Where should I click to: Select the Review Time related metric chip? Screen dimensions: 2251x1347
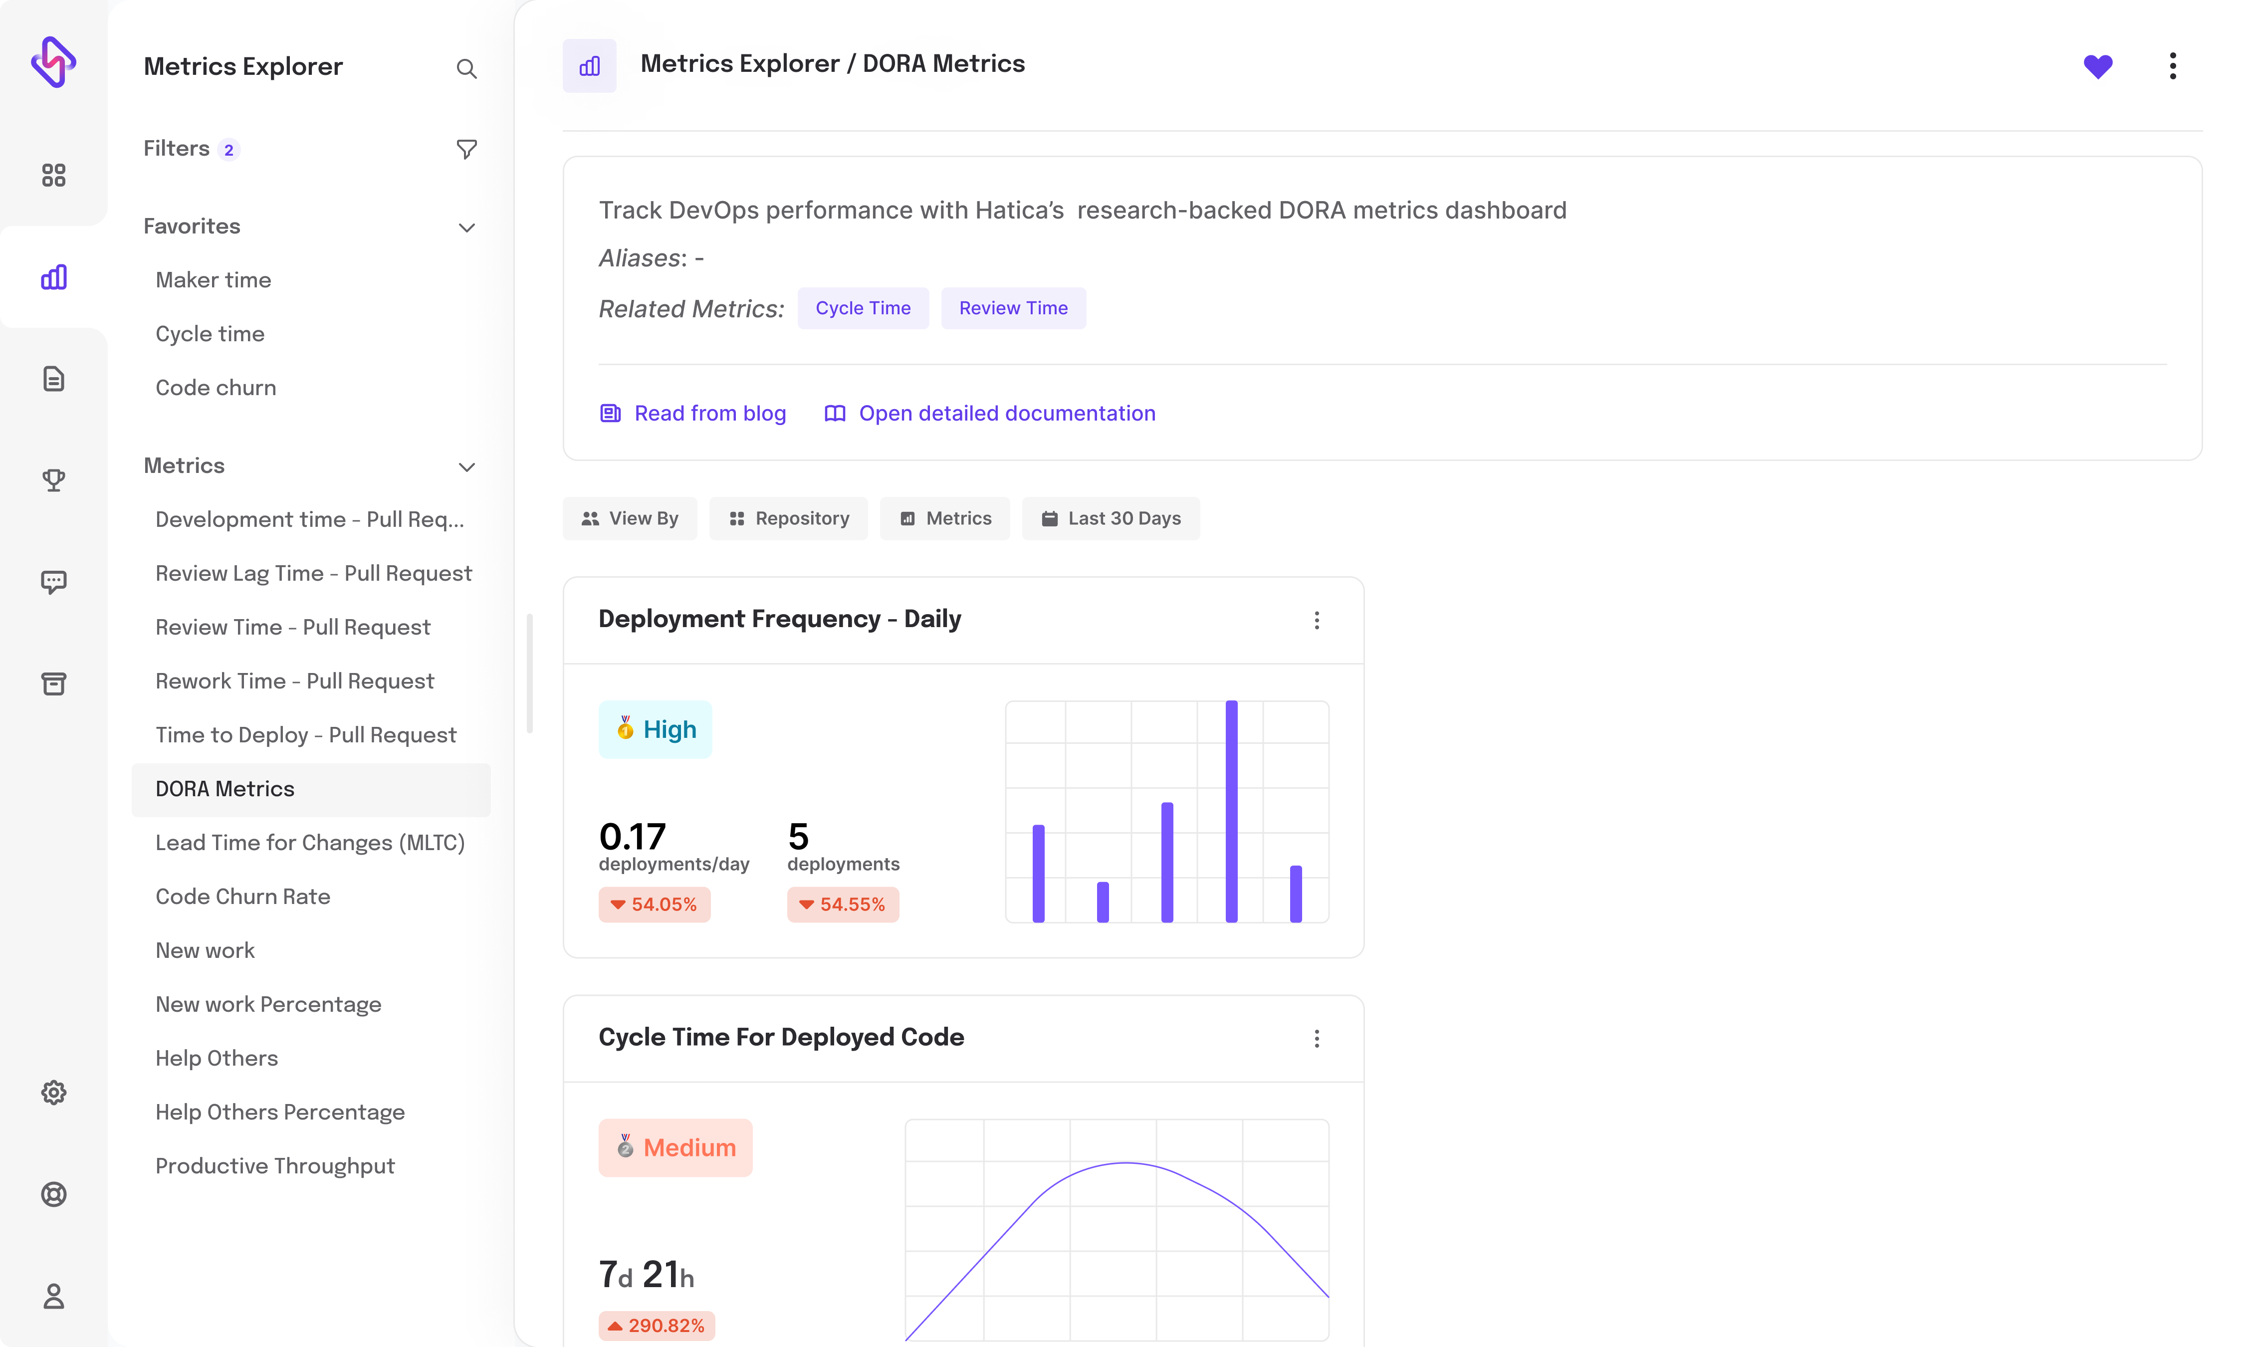click(1013, 309)
